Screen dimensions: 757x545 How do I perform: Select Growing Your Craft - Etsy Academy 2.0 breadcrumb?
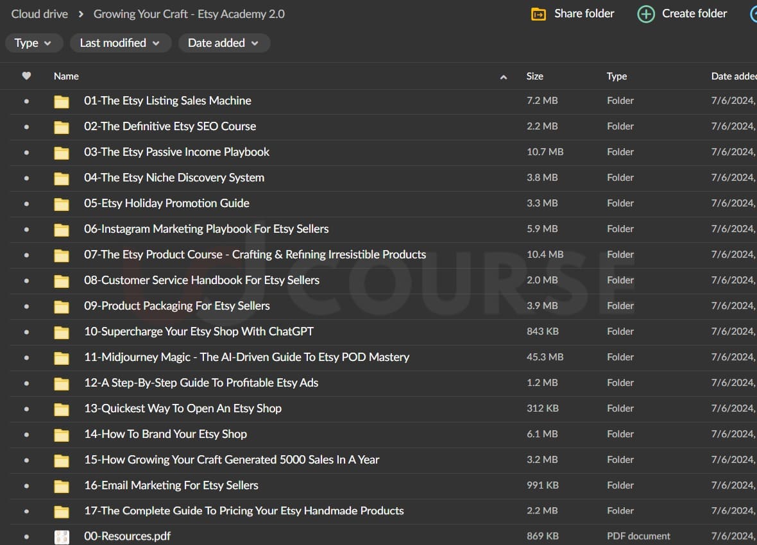(x=189, y=13)
